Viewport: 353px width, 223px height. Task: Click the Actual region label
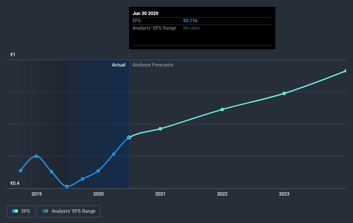tap(119, 65)
